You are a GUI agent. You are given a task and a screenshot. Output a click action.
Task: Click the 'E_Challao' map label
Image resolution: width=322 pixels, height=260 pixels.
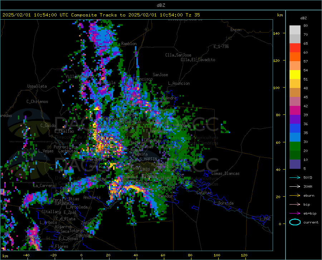click(x=64, y=131)
